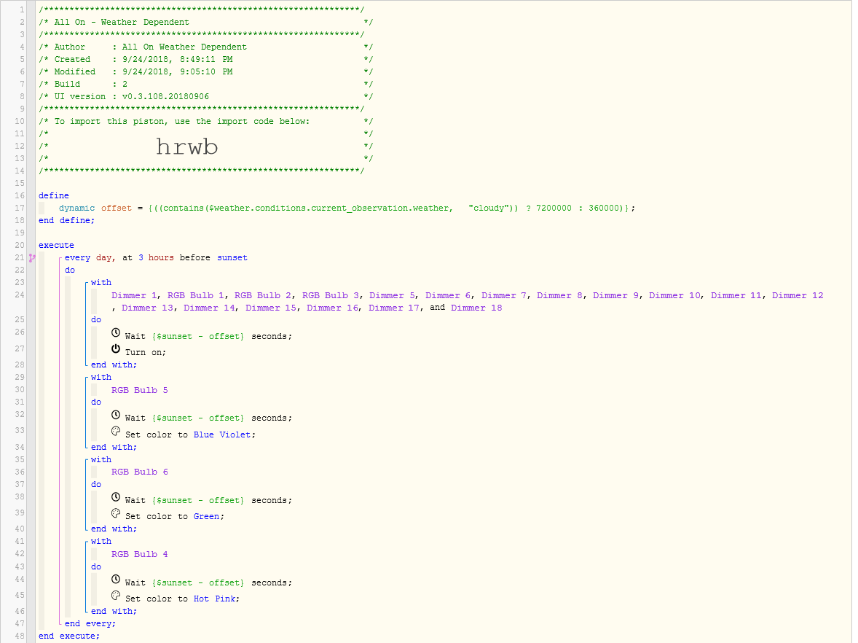Select device Dimmer 13
Image resolution: width=858 pixels, height=643 pixels.
(x=147, y=308)
